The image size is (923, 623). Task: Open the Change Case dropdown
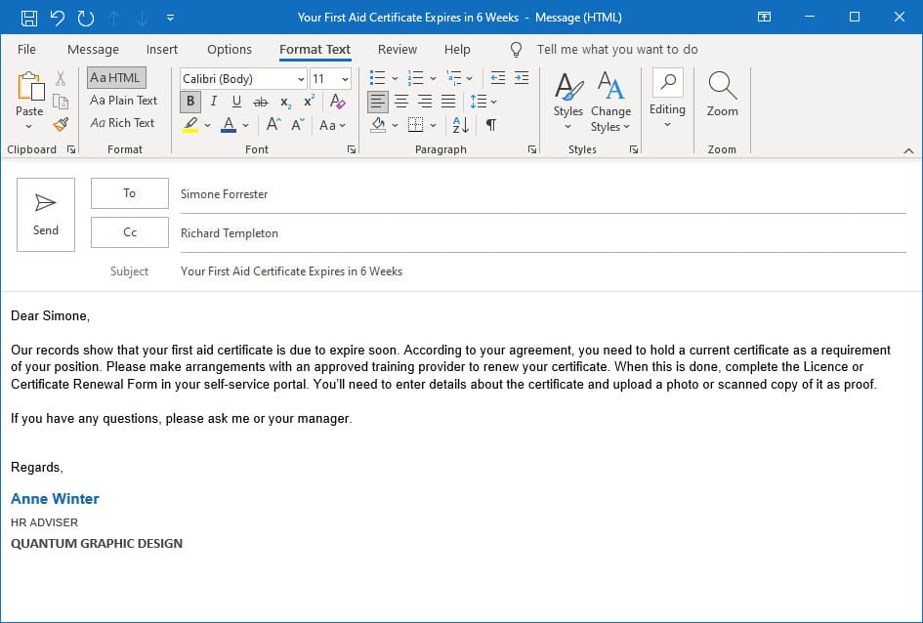coord(332,125)
